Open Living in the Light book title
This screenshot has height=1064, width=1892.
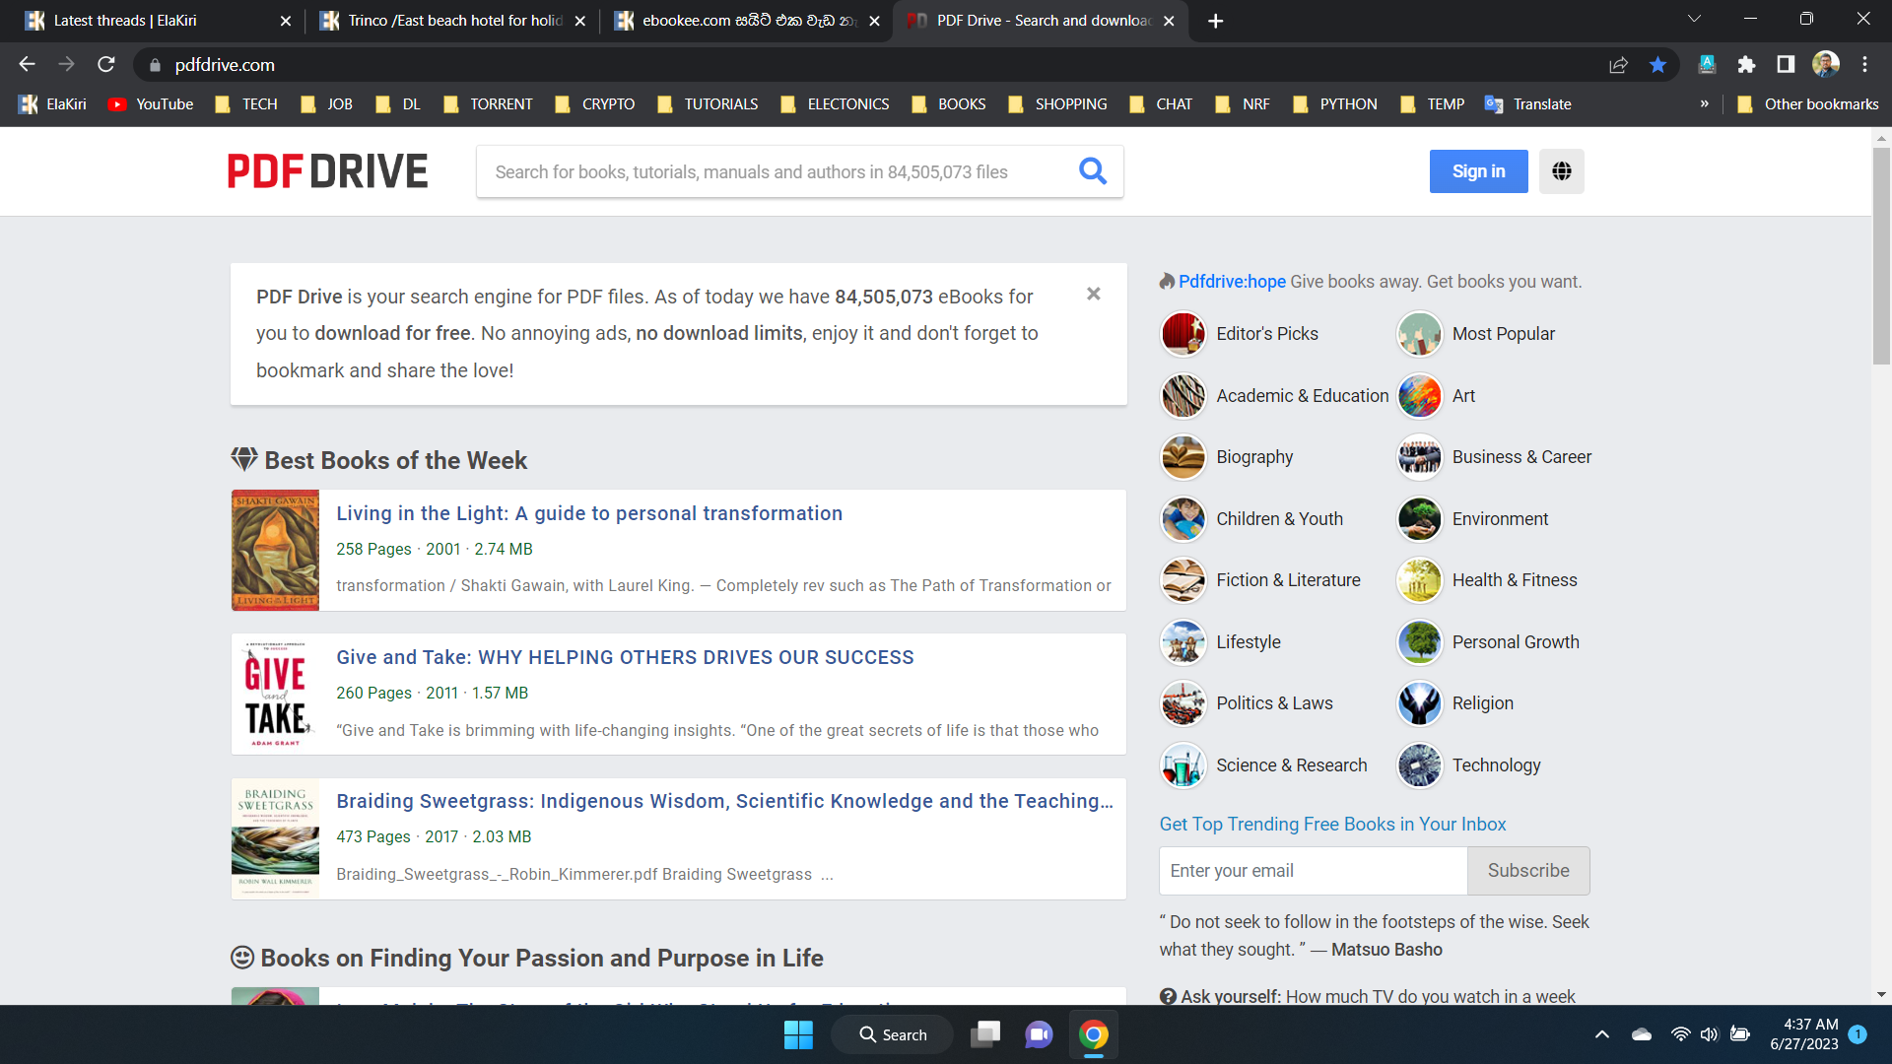click(589, 513)
